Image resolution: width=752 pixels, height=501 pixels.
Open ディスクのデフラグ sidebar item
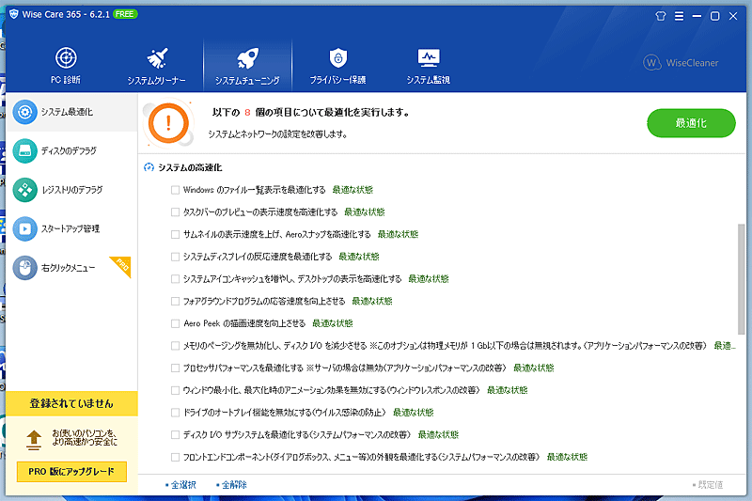[x=71, y=151]
